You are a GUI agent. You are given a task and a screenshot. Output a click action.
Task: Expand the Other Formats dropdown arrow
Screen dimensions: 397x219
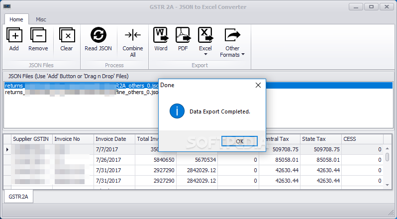[243, 54]
